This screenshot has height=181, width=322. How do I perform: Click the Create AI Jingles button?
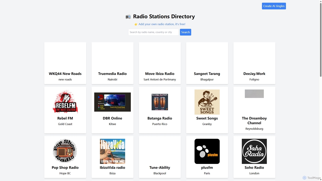[x=274, y=6]
